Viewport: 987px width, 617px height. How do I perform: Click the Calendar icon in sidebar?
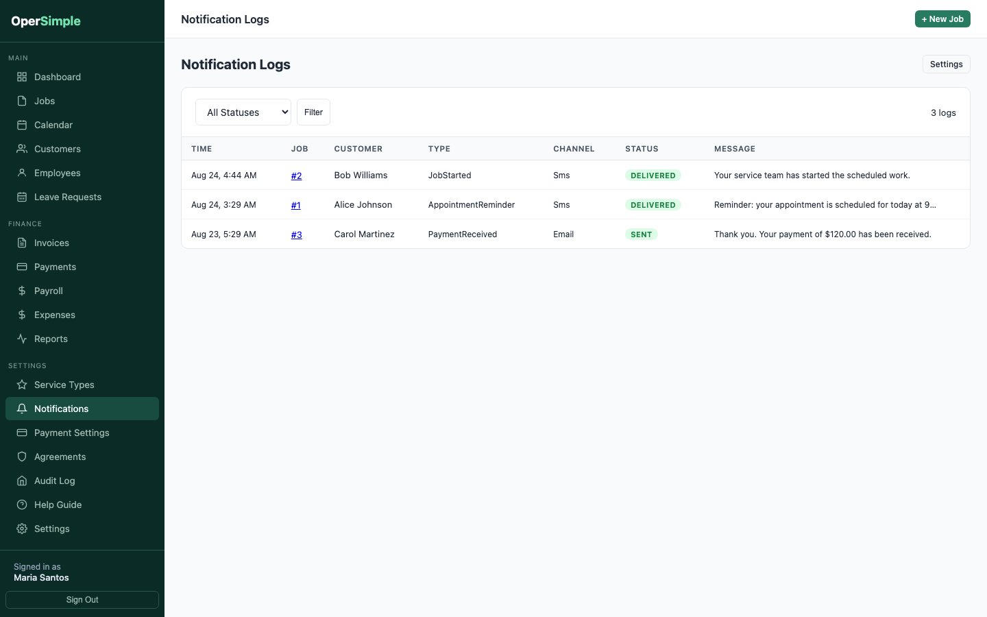point(22,125)
